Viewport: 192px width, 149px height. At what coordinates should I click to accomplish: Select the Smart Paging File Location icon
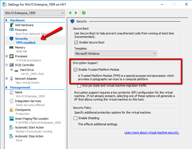11,119
